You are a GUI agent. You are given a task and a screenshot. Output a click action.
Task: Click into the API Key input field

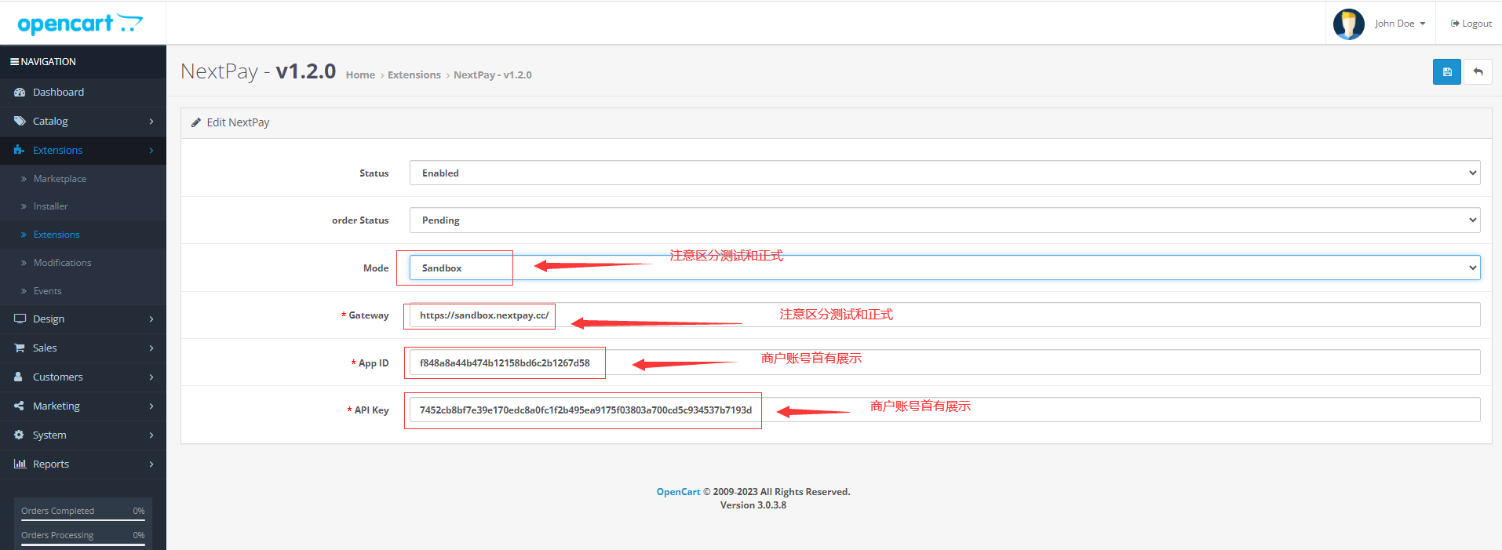945,410
